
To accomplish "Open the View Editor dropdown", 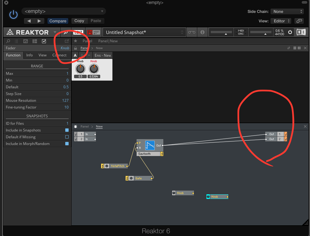I will [281, 21].
